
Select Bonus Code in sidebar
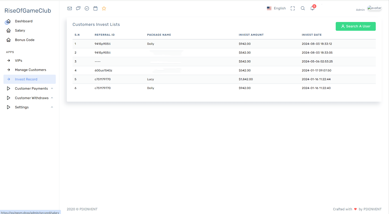[x=25, y=40]
